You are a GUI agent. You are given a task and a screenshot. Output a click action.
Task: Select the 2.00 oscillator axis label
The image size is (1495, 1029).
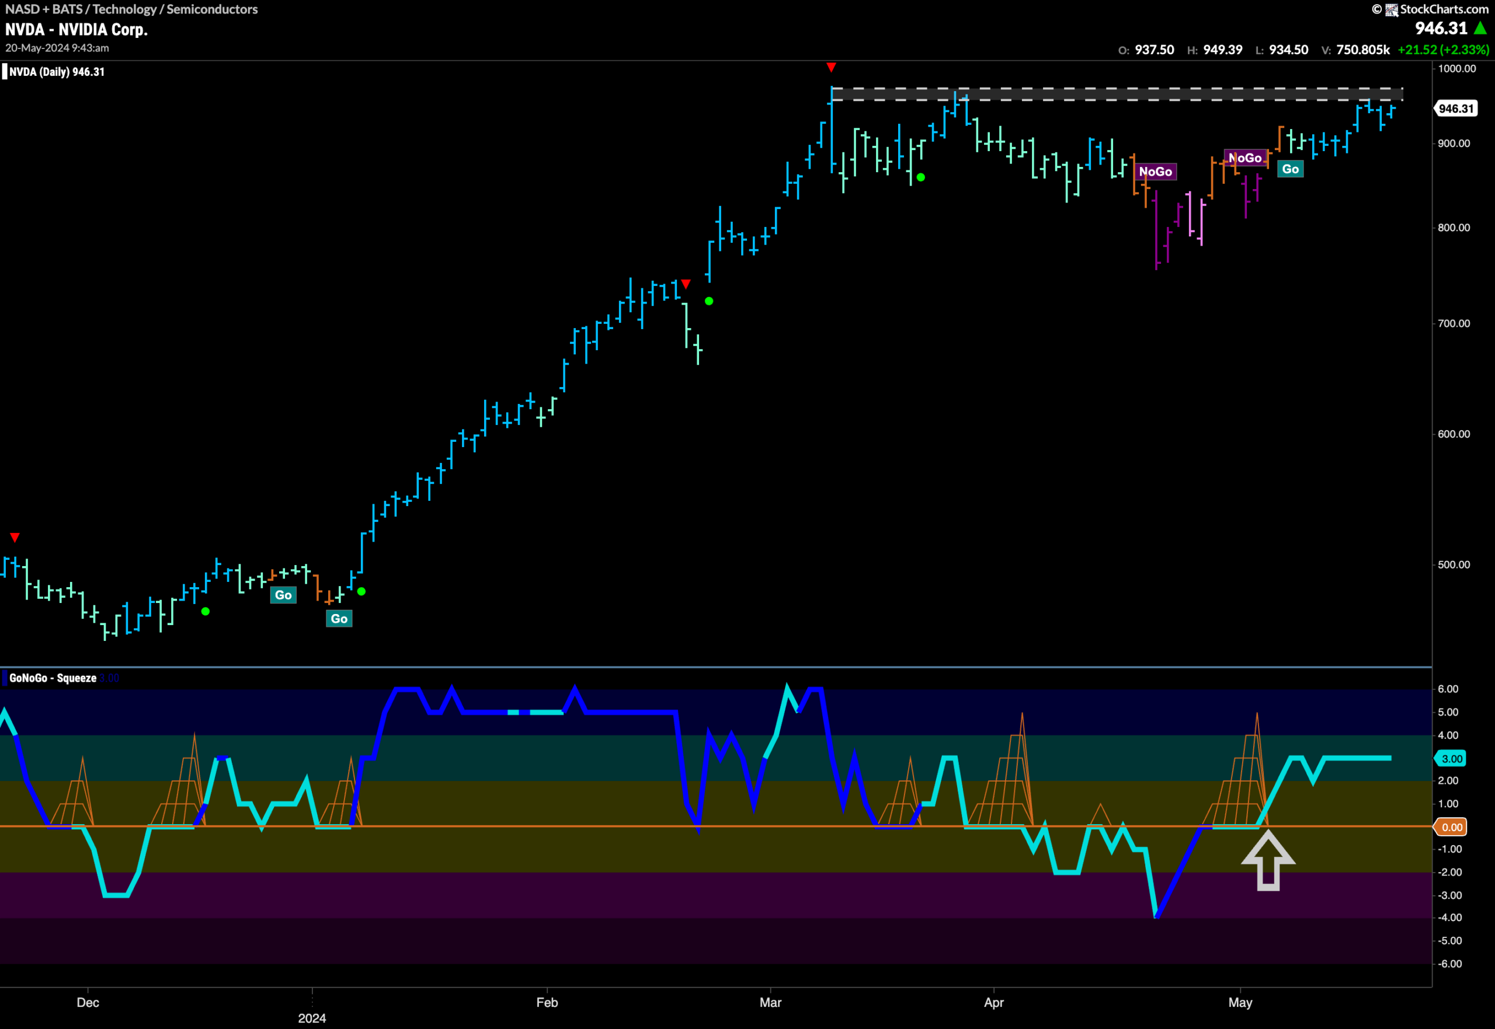[1448, 780]
